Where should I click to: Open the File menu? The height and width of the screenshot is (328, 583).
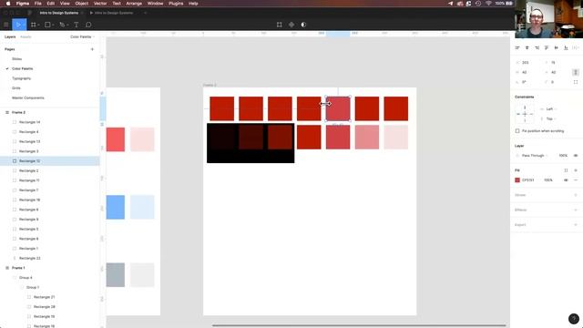click(x=38, y=4)
